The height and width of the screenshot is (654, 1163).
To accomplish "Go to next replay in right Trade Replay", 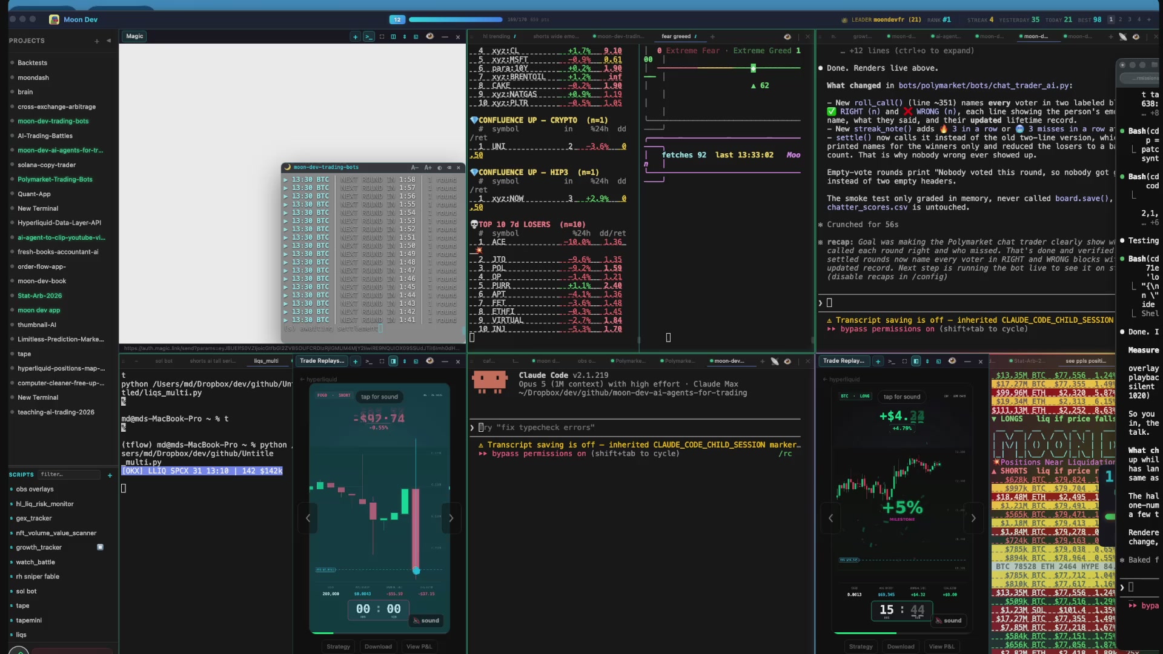I will (x=973, y=518).
